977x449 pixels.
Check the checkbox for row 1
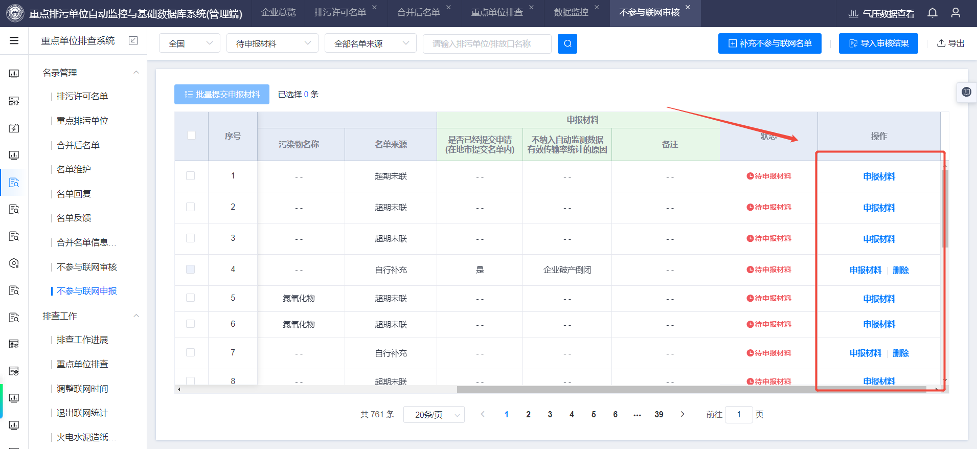point(191,176)
